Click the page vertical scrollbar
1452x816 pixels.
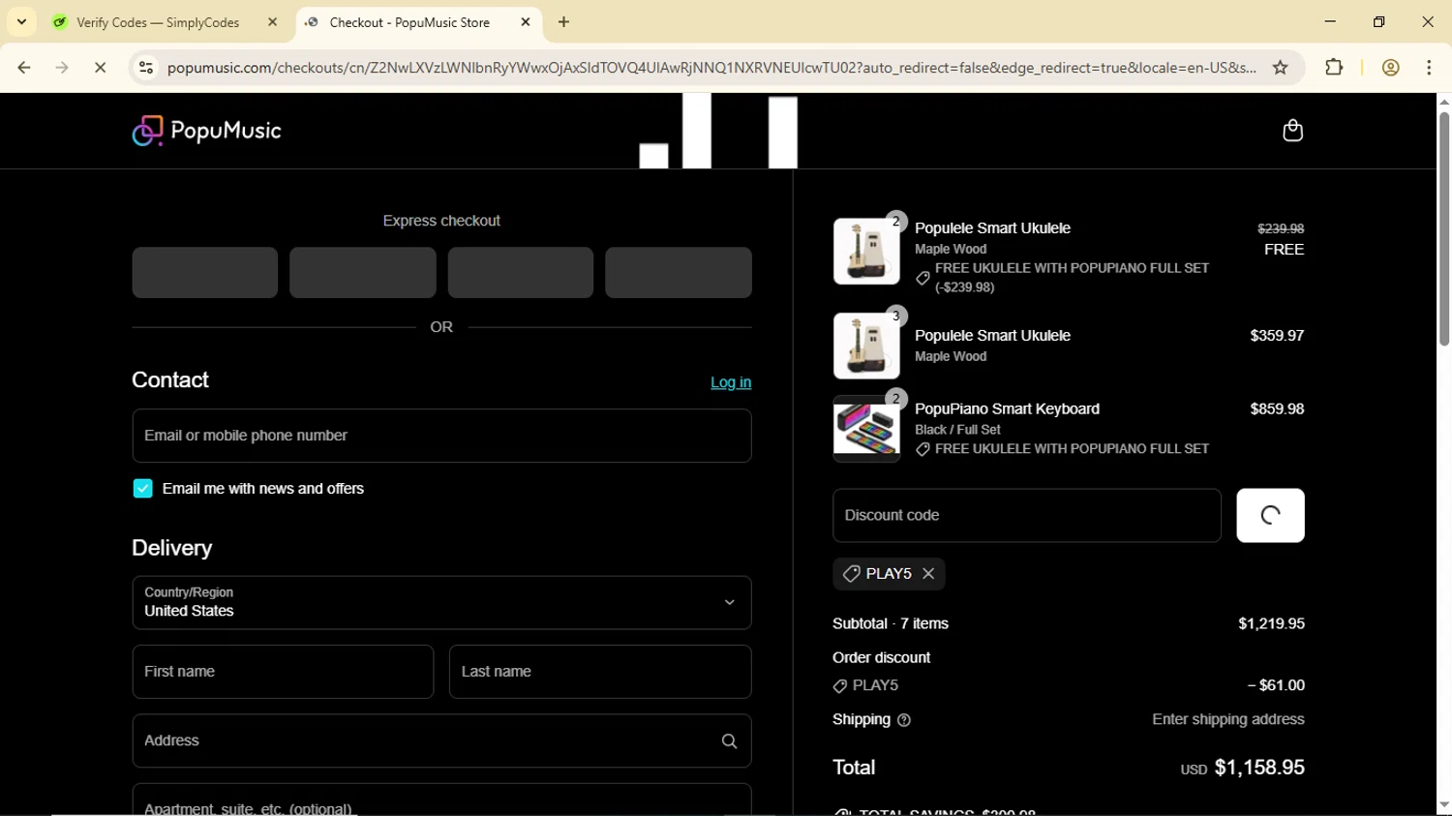pyautogui.click(x=1443, y=229)
